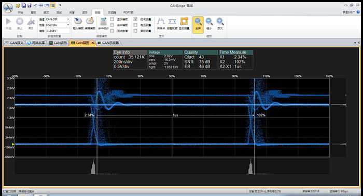Select the sample point (采样点) waveform icon
The width and height of the screenshot is (363, 196).
[161, 21]
